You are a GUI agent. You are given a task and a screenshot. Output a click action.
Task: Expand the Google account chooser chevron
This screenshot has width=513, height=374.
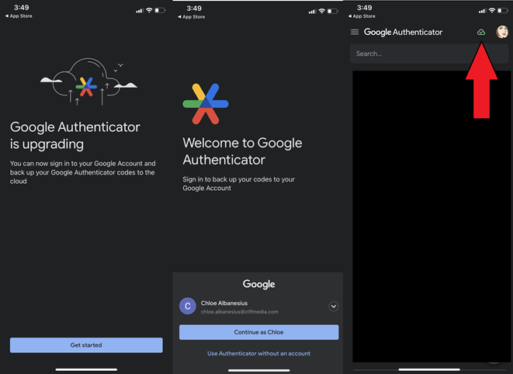click(x=334, y=306)
